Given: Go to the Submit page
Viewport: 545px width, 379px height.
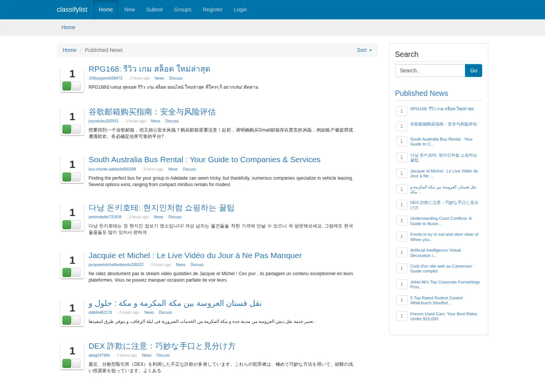Looking at the screenshot, I should click(x=154, y=9).
